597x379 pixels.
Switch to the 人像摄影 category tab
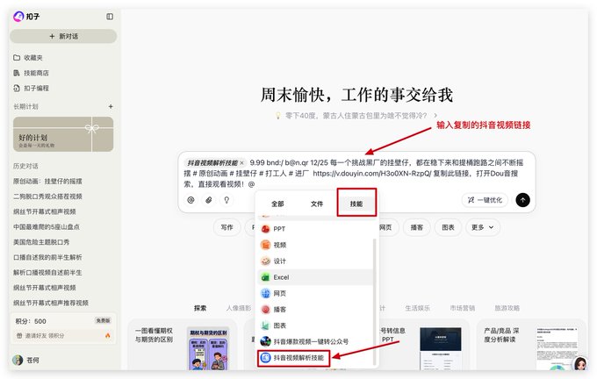tap(239, 308)
